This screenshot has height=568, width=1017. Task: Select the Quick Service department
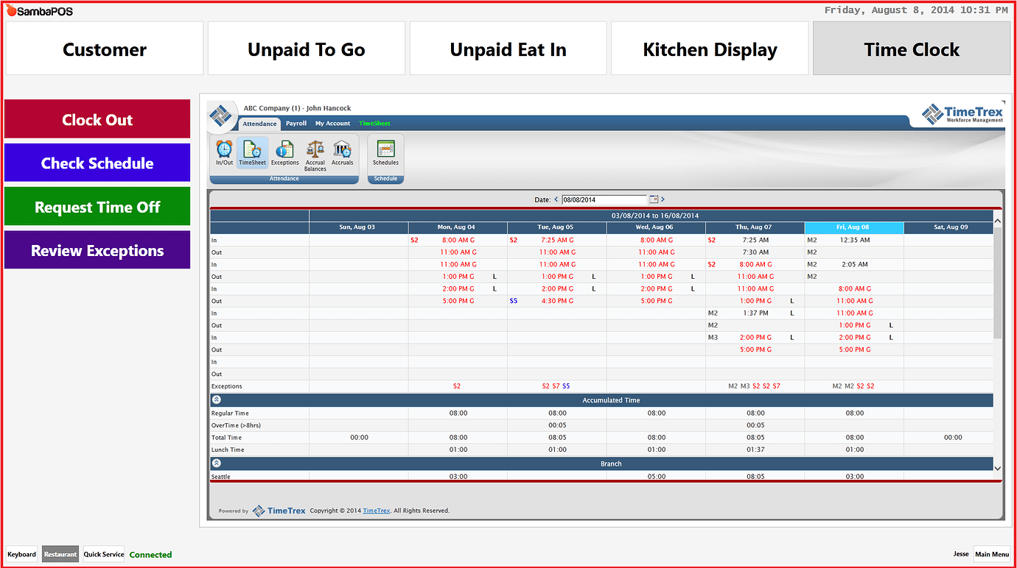[x=104, y=555]
